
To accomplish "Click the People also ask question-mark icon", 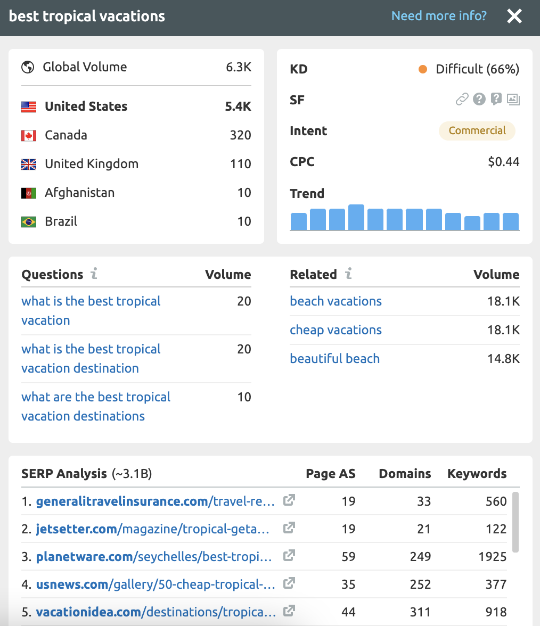I will click(479, 99).
